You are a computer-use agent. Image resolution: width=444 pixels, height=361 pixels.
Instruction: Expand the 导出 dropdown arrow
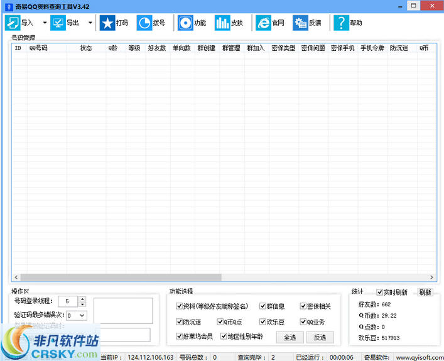coord(90,23)
